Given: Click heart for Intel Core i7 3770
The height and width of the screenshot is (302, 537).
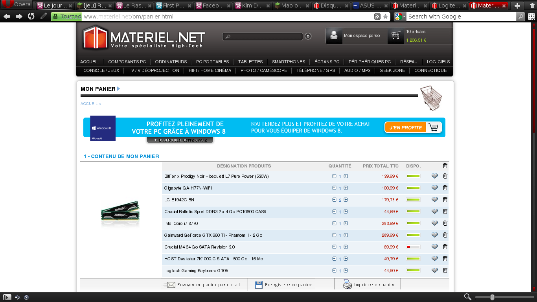Looking at the screenshot, I should (434, 223).
